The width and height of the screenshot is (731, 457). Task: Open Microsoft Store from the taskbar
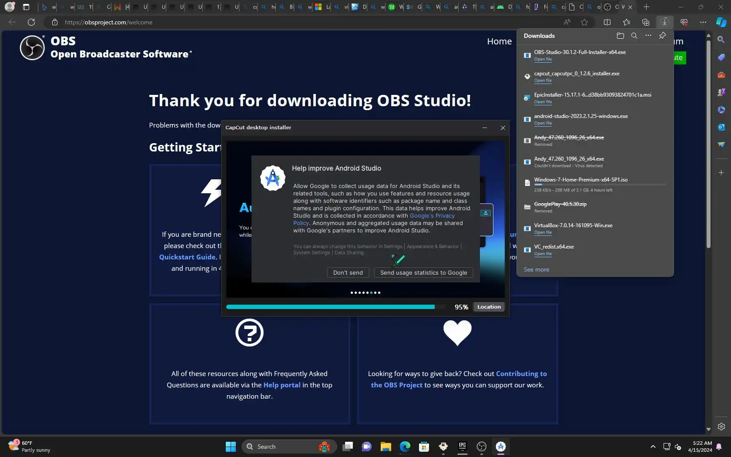click(424, 447)
